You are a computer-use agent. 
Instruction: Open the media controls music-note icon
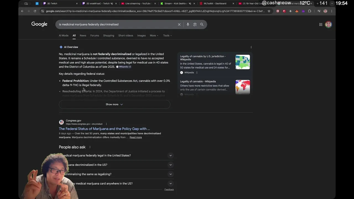click(319, 11)
